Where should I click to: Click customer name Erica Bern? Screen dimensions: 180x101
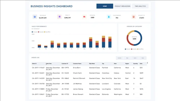(x=77, y=68)
